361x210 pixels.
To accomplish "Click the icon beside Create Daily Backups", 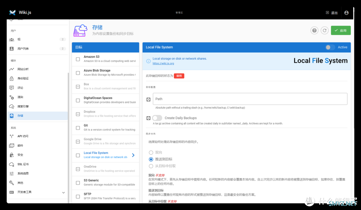I will pyautogui.click(x=148, y=118).
